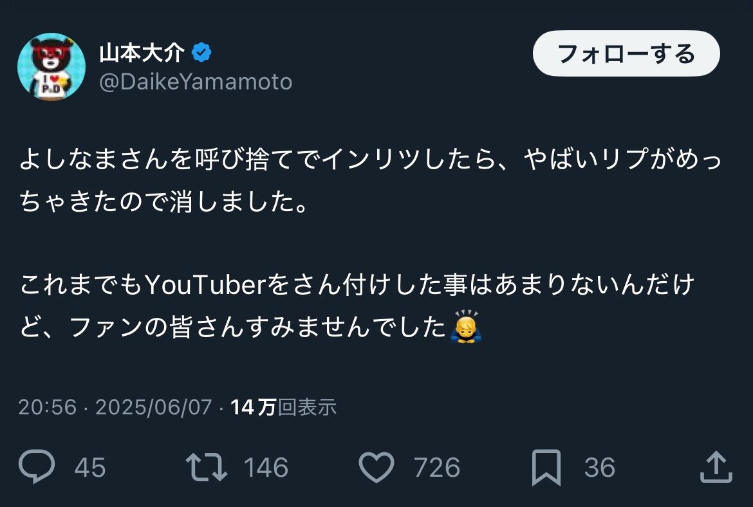
Task: Select the first paragraph about よしなまさん
Action: point(370,180)
